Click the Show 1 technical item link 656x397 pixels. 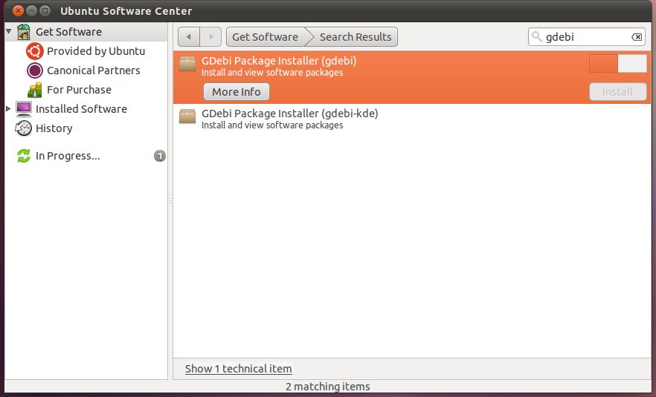[239, 369]
